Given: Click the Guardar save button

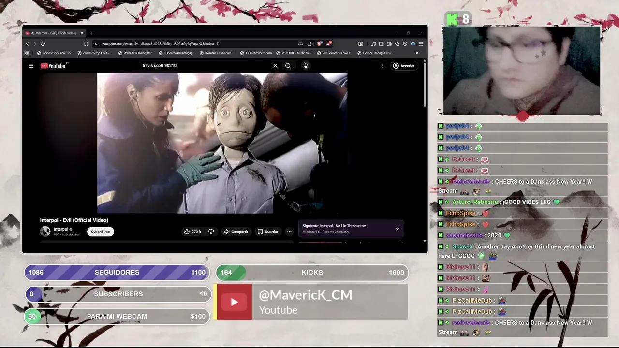Looking at the screenshot, I should [x=268, y=232].
